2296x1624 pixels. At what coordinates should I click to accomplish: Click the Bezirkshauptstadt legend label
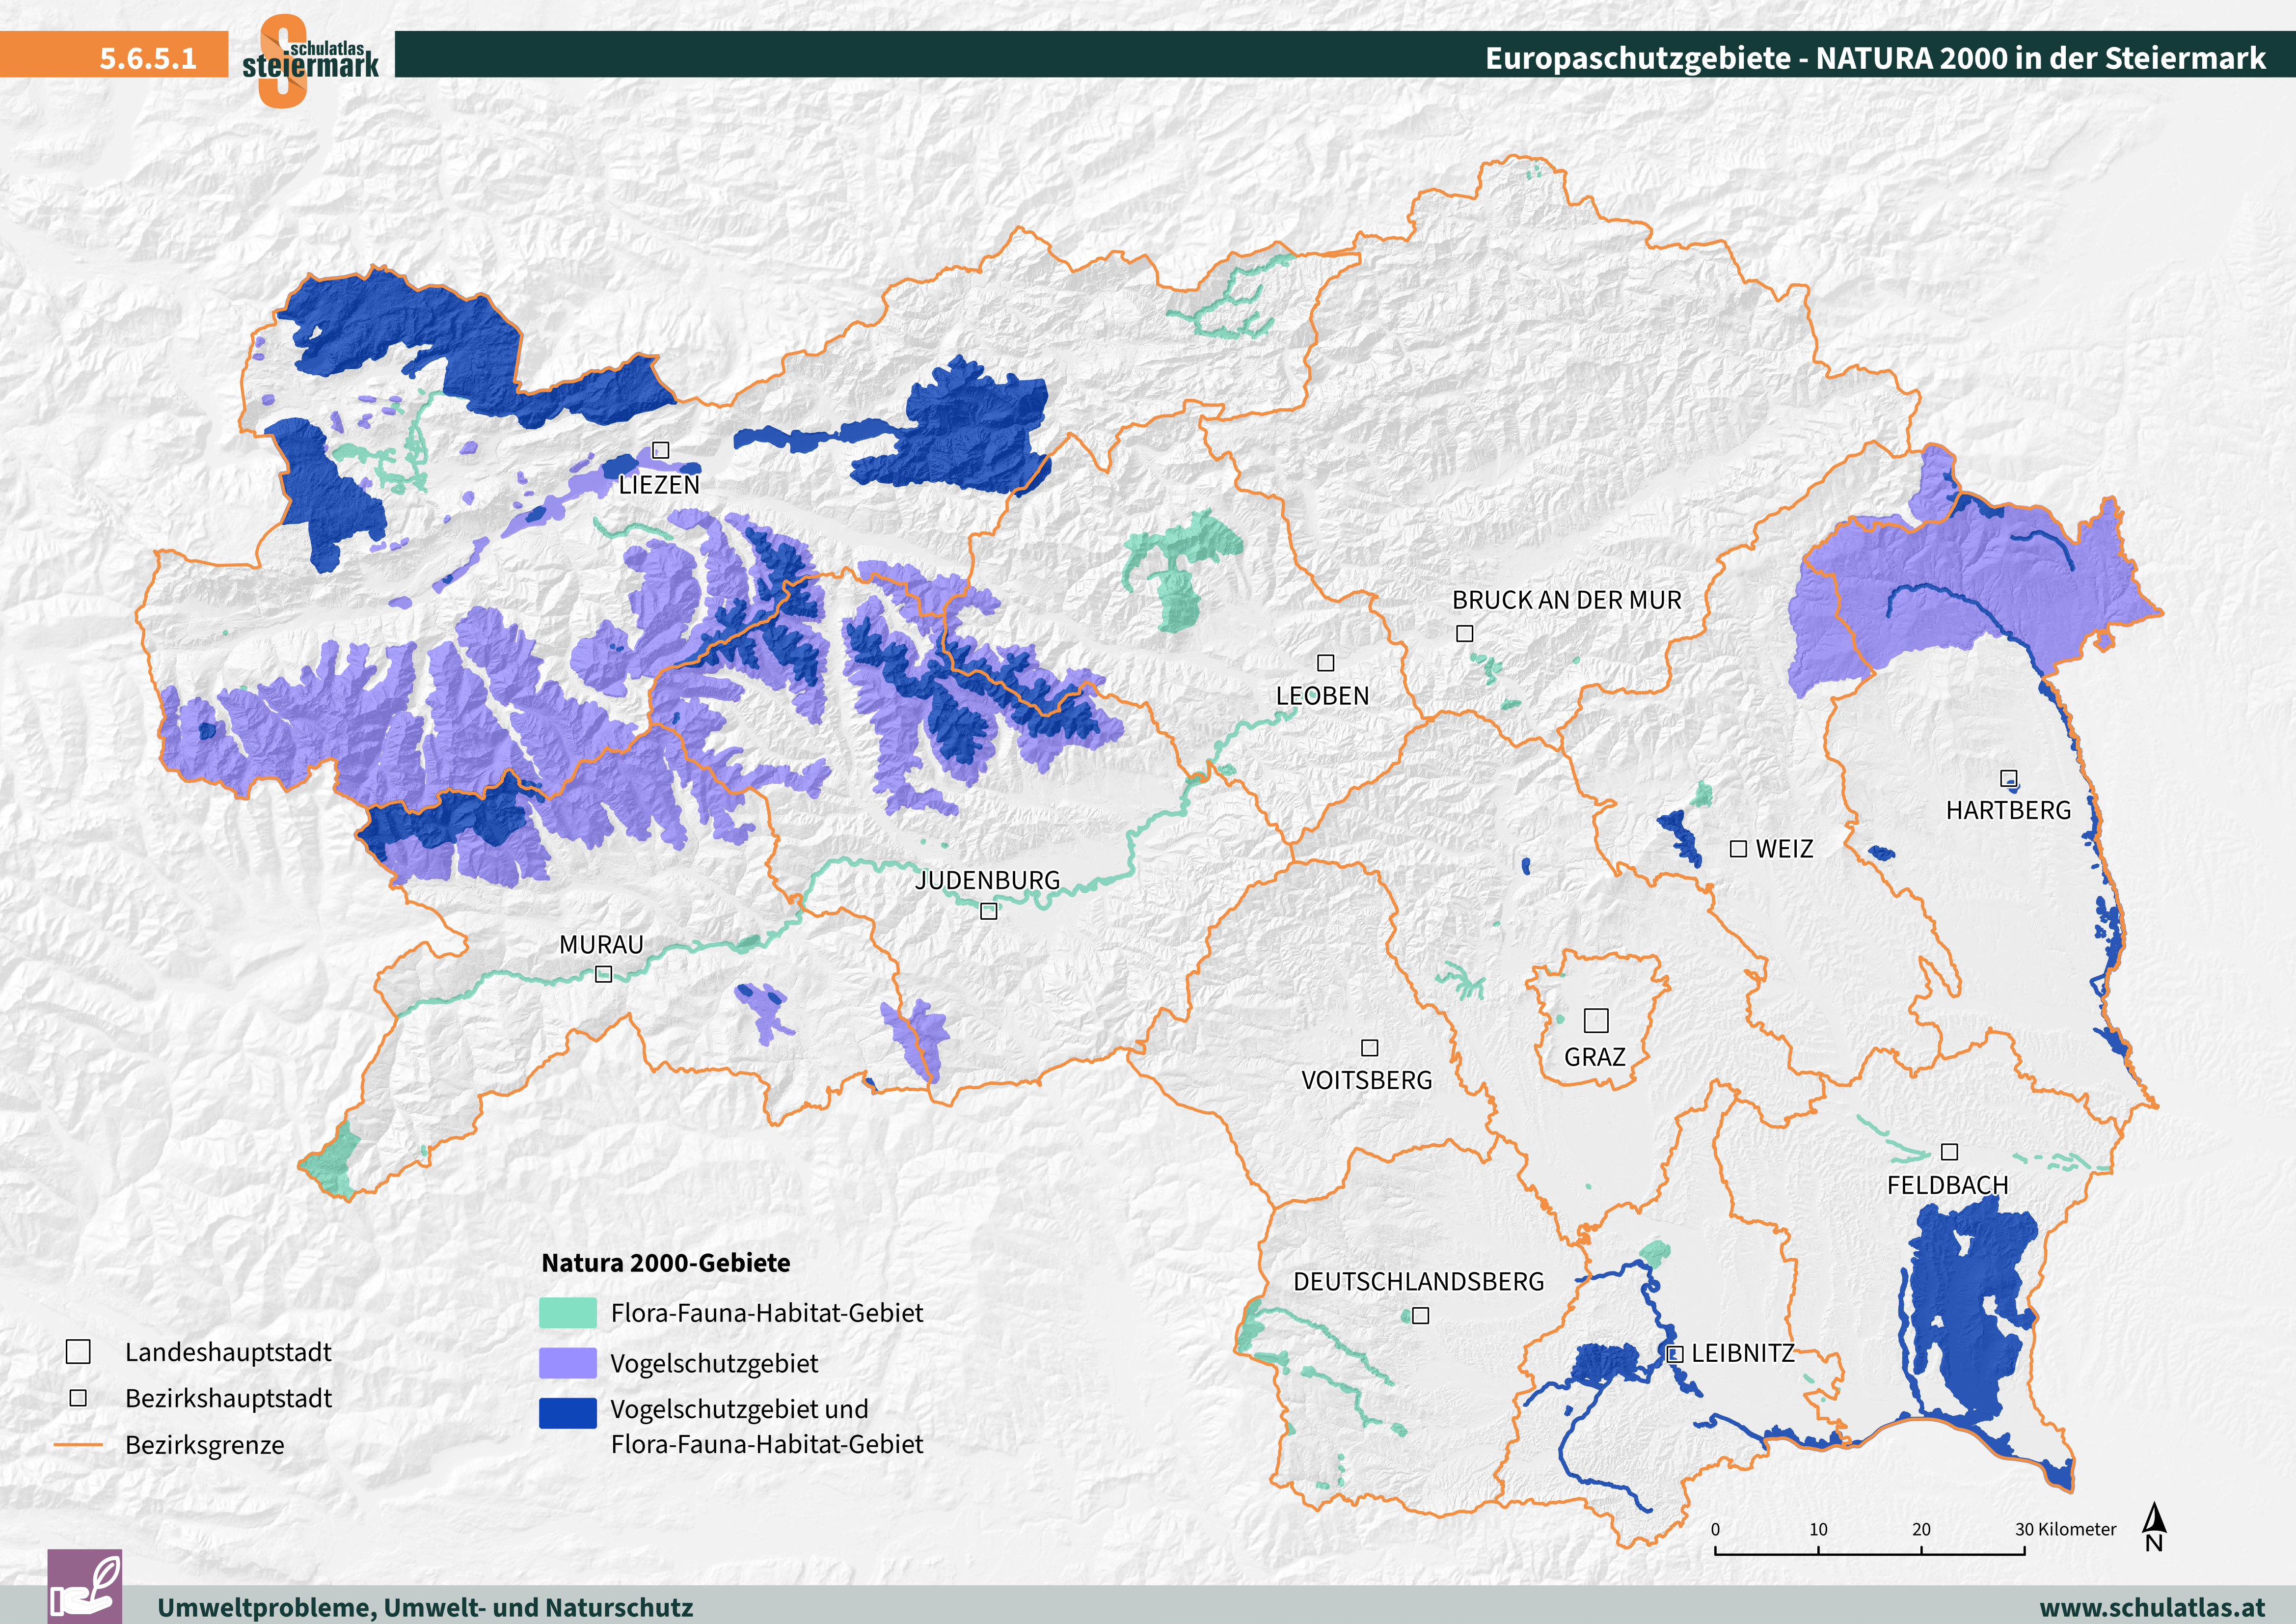click(228, 1399)
